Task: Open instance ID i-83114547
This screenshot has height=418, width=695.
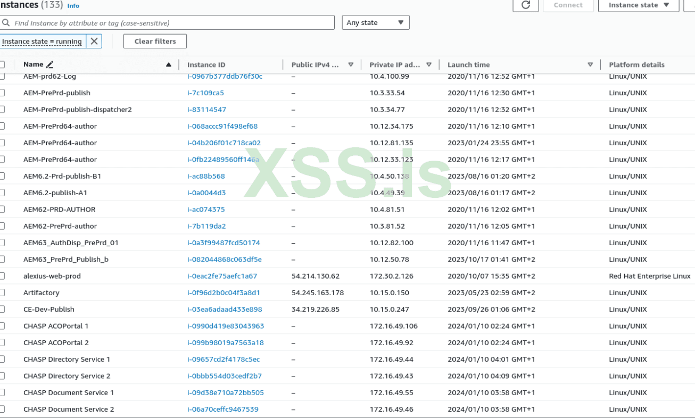Action: click(x=206, y=110)
